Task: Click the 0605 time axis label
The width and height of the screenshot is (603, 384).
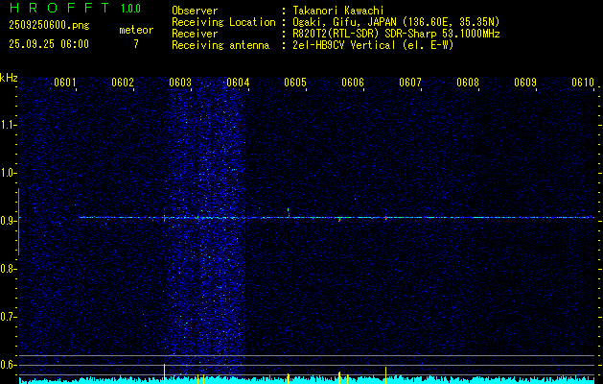Action: click(x=295, y=83)
